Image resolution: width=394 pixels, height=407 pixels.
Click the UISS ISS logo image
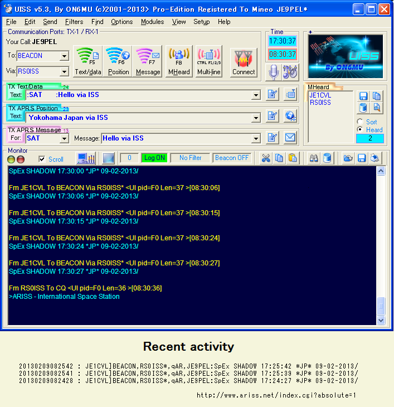(x=345, y=56)
